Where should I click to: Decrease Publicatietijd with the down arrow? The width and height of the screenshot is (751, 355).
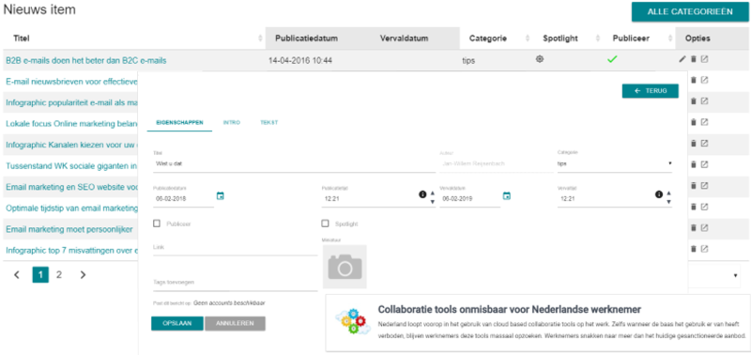[432, 202]
